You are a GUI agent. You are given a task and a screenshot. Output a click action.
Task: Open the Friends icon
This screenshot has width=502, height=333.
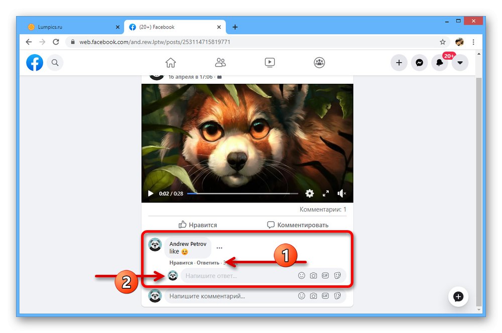coord(220,62)
